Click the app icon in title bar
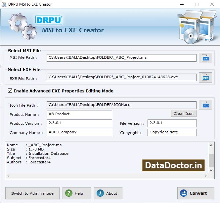 (x=4, y=4)
